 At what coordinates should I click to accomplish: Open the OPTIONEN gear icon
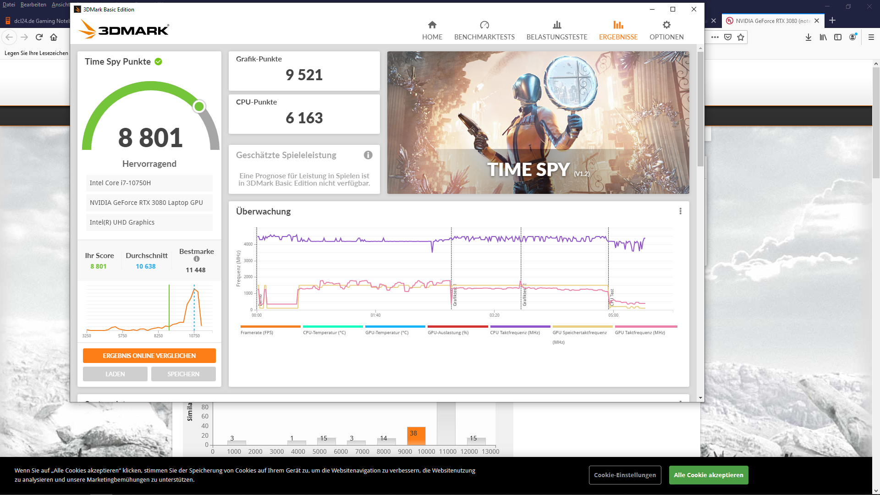[666, 25]
